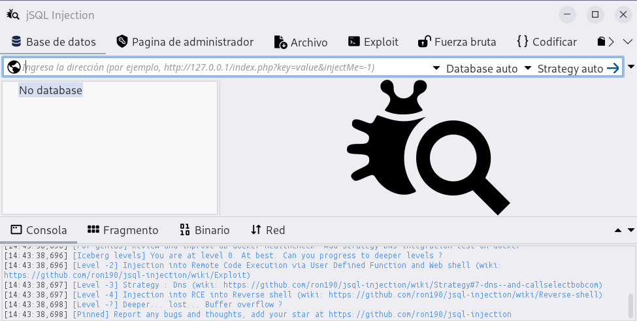This screenshot has width=637, height=321.
Task: Click the curly braces icon
Action: [x=523, y=41]
